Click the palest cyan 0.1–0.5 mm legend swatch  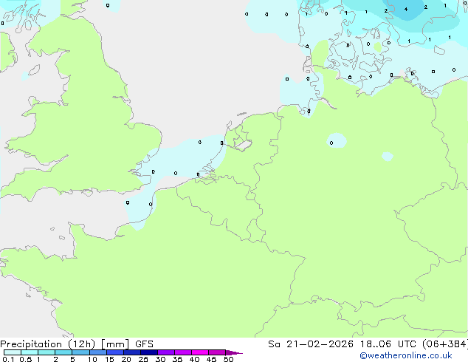pyautogui.click(x=13, y=352)
